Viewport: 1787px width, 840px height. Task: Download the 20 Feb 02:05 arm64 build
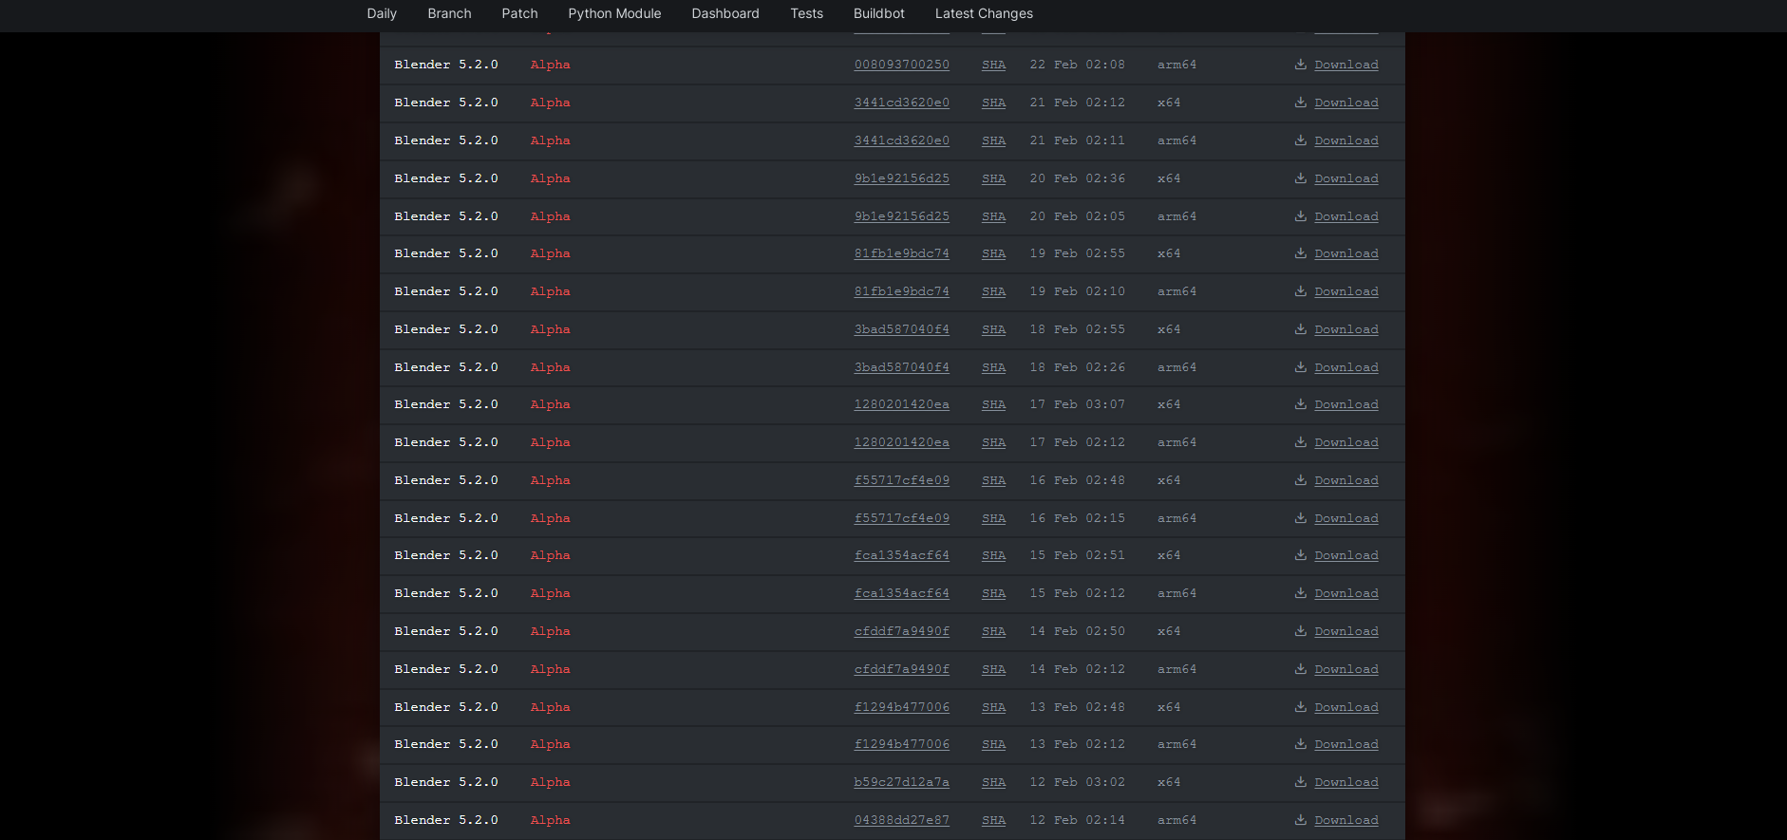(x=1346, y=216)
